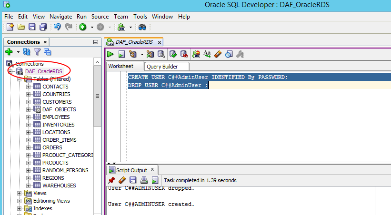This screenshot has width=391, height=215.
Task: Open the File menu
Action: click(x=9, y=17)
